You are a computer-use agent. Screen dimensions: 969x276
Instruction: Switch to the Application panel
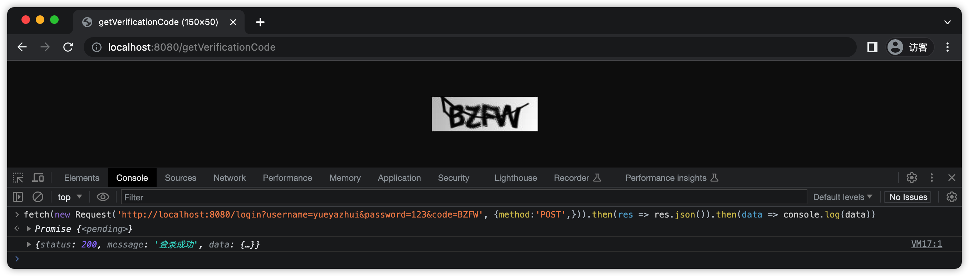tap(399, 178)
